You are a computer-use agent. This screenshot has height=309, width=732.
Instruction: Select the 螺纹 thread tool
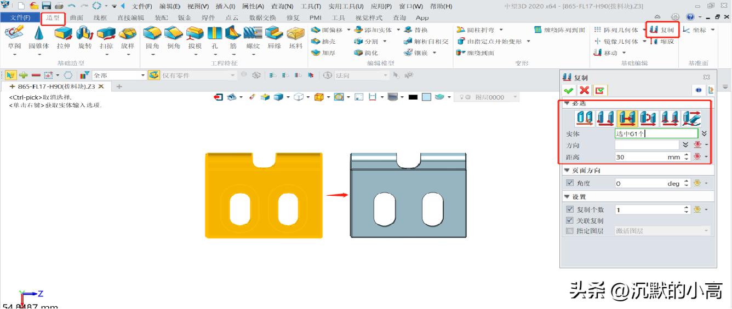[253, 37]
